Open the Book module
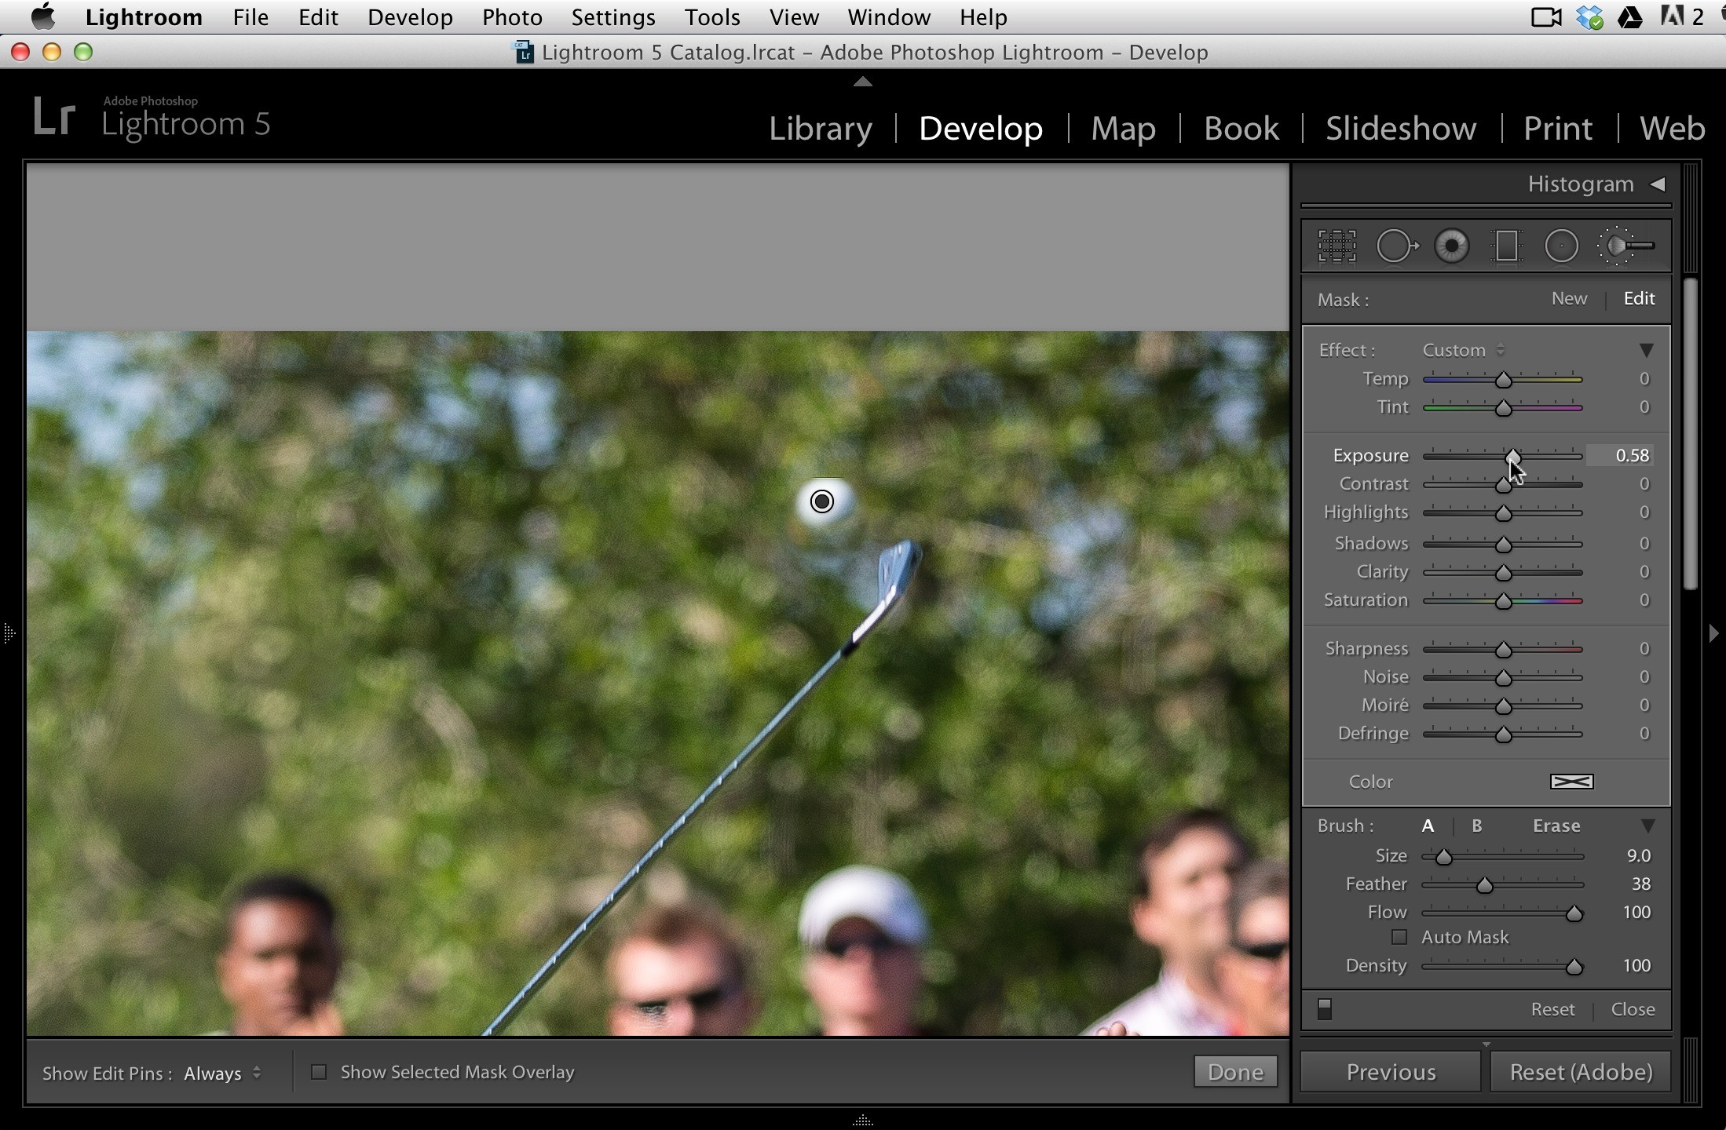Screen dimensions: 1726x1130 (1241, 128)
